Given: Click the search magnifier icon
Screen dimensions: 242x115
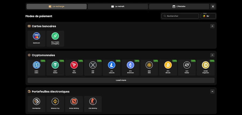Looking at the screenshot, I should click(165, 16).
